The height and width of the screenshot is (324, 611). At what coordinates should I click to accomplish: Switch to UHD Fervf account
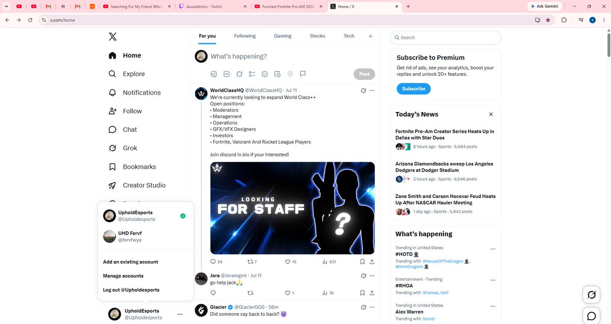pos(145,237)
